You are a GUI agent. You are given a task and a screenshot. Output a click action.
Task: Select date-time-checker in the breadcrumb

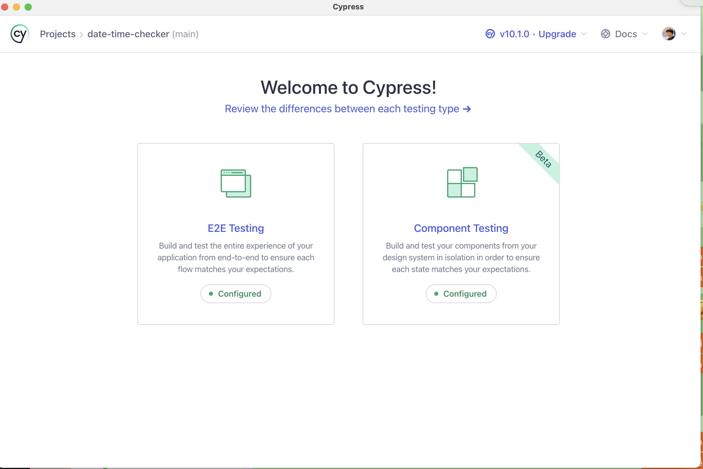128,34
